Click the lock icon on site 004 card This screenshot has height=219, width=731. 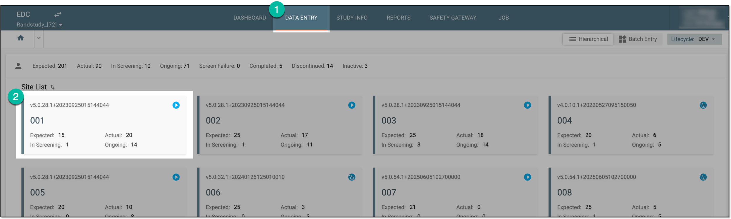point(703,105)
